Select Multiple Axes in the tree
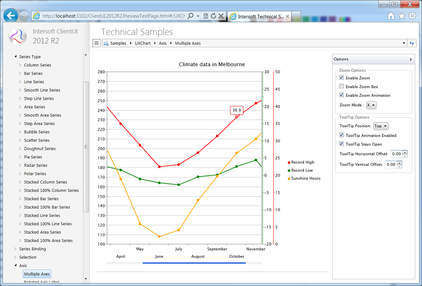This screenshot has width=422, height=286. [x=37, y=274]
